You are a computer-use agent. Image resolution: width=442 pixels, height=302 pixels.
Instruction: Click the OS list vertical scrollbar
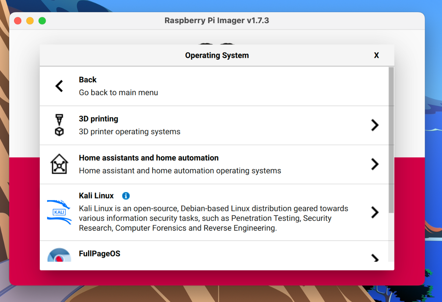pyautogui.click(x=391, y=140)
